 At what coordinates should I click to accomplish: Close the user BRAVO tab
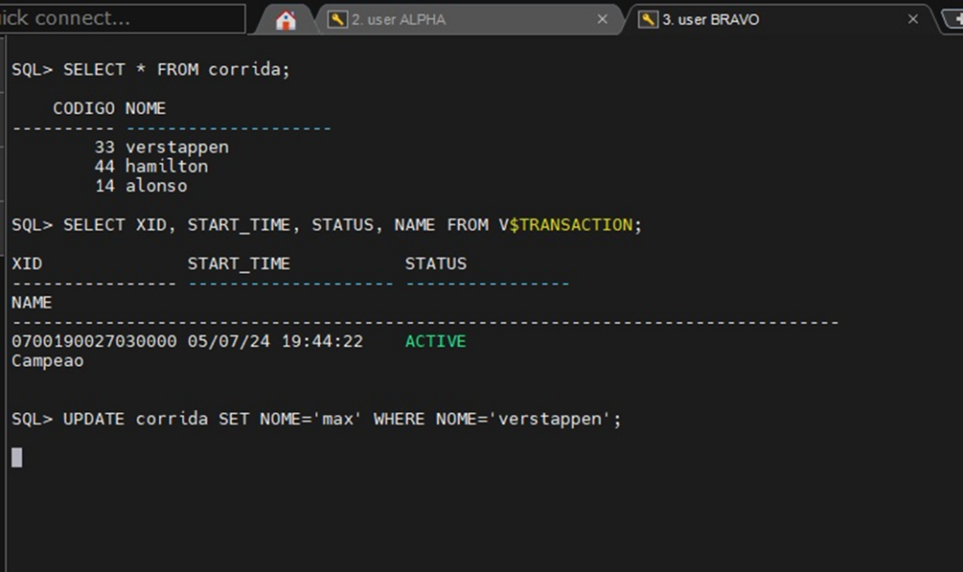pyautogui.click(x=912, y=20)
